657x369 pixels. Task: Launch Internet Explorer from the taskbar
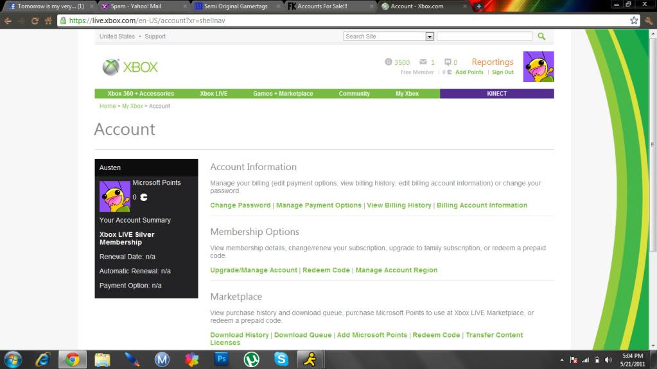(42, 359)
